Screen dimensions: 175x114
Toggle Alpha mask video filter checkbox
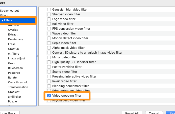tap(49, 48)
